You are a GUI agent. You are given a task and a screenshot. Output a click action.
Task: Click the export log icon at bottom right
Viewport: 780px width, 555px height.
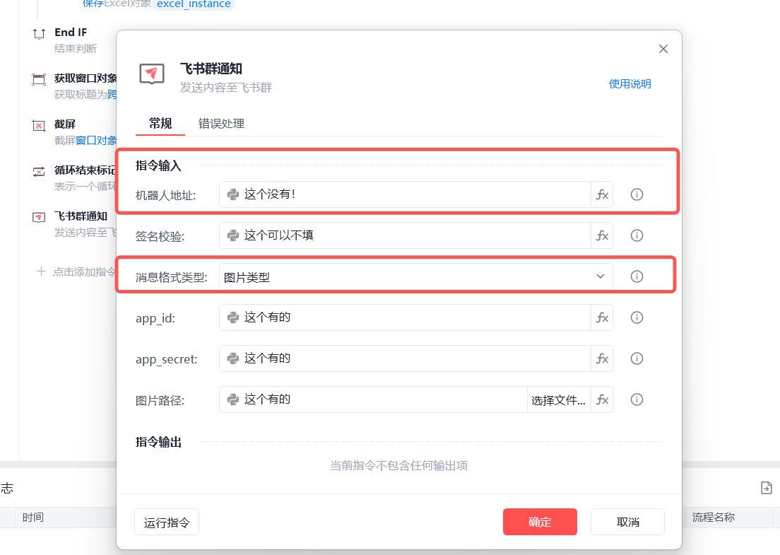[x=767, y=488]
